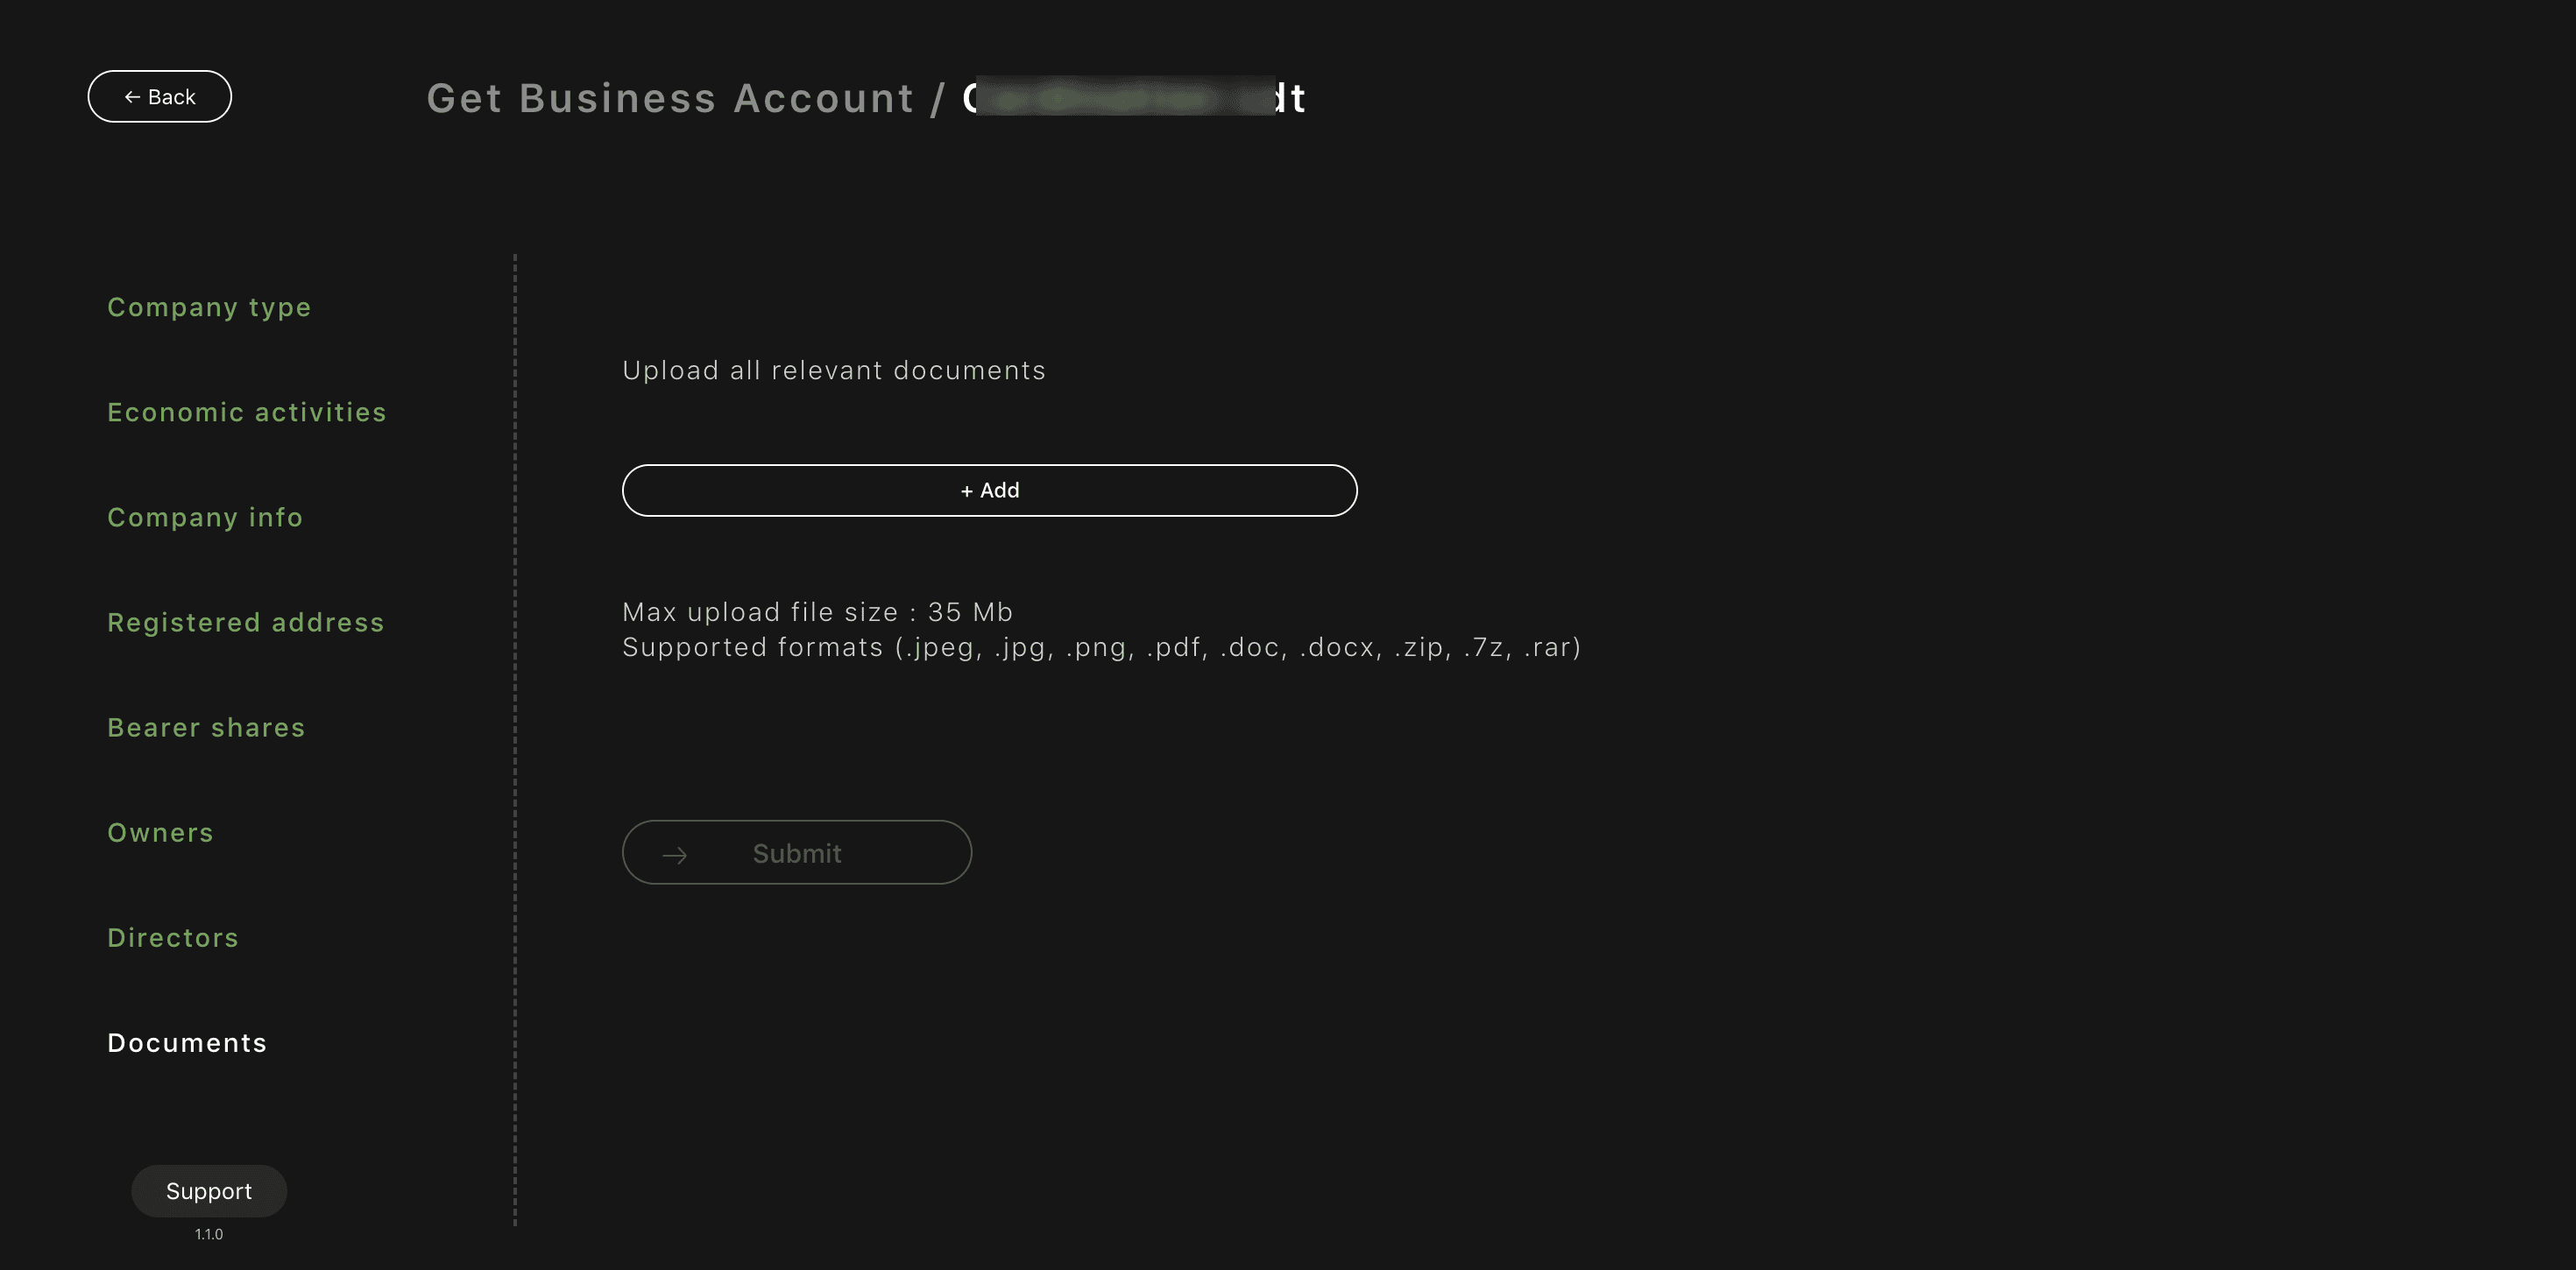Click the Submit label text
This screenshot has height=1270, width=2576.
point(797,853)
